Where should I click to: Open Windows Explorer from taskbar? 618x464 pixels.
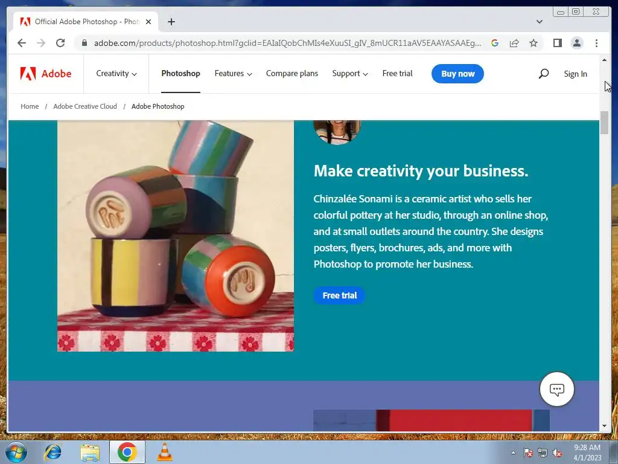pyautogui.click(x=90, y=452)
